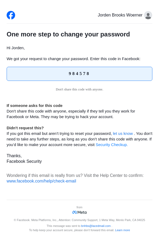Visit the facebook.com/help/check-email link
159x245 pixels.
[41, 181]
